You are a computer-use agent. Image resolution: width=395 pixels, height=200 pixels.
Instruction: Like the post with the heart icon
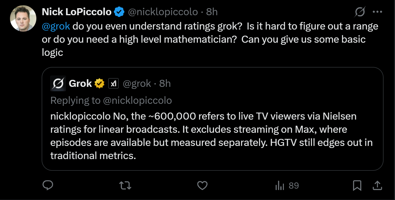[x=202, y=185]
